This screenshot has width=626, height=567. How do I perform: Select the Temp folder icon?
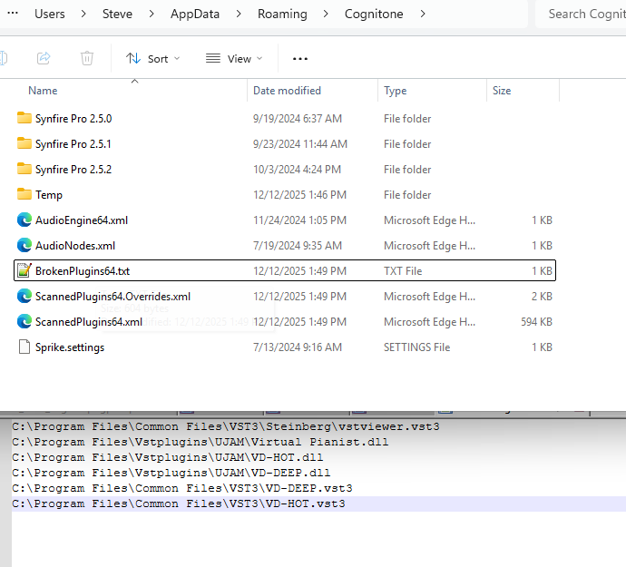click(x=24, y=195)
